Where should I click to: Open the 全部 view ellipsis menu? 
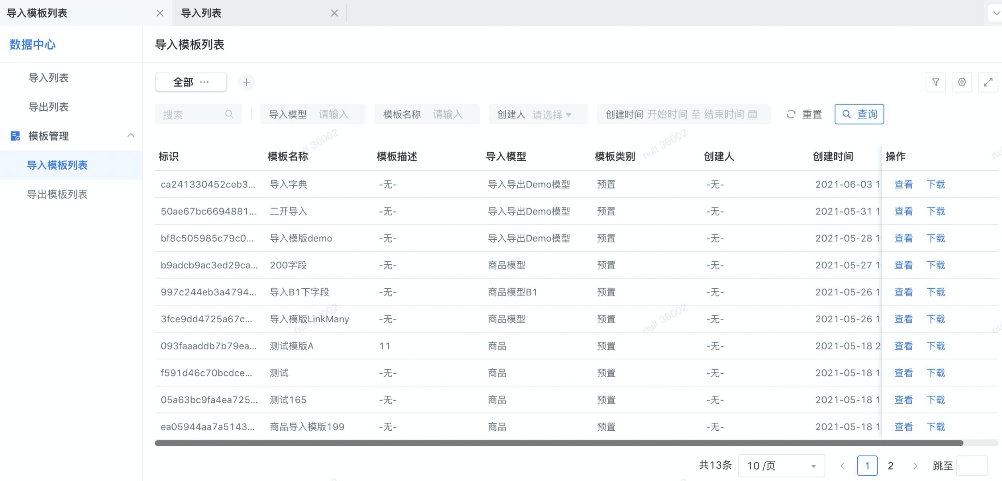point(204,82)
